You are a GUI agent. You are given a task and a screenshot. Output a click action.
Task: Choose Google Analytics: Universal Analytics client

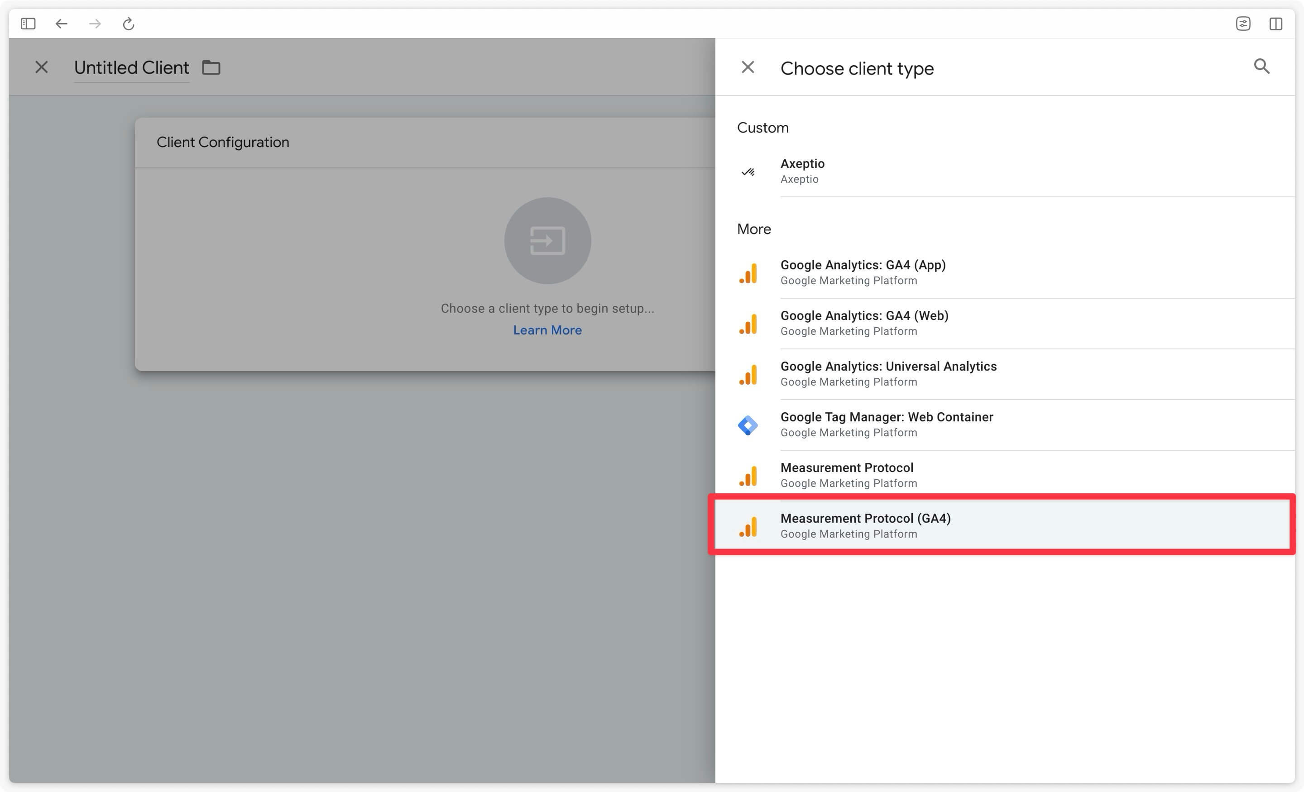[1004, 374]
